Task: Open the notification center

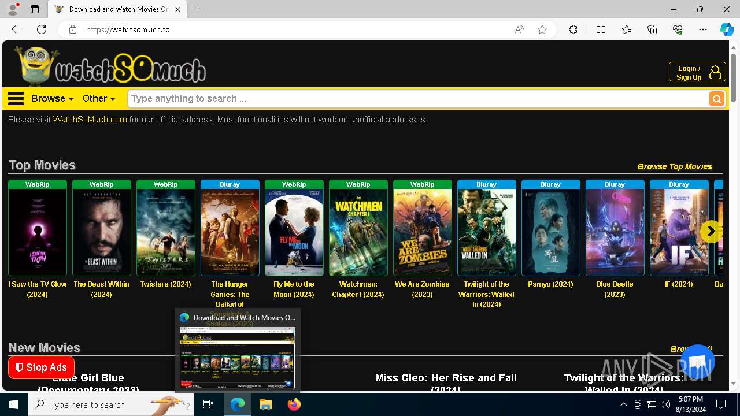Action: click(721, 404)
